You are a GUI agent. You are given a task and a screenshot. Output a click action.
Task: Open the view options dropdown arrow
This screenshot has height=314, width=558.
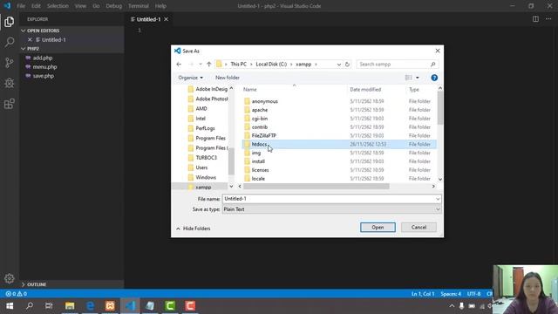pyautogui.click(x=418, y=78)
